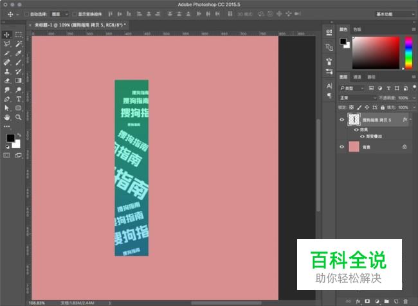Toggle layer filtering switch in Layers panel
The height and width of the screenshot is (306, 418).
[414, 87]
